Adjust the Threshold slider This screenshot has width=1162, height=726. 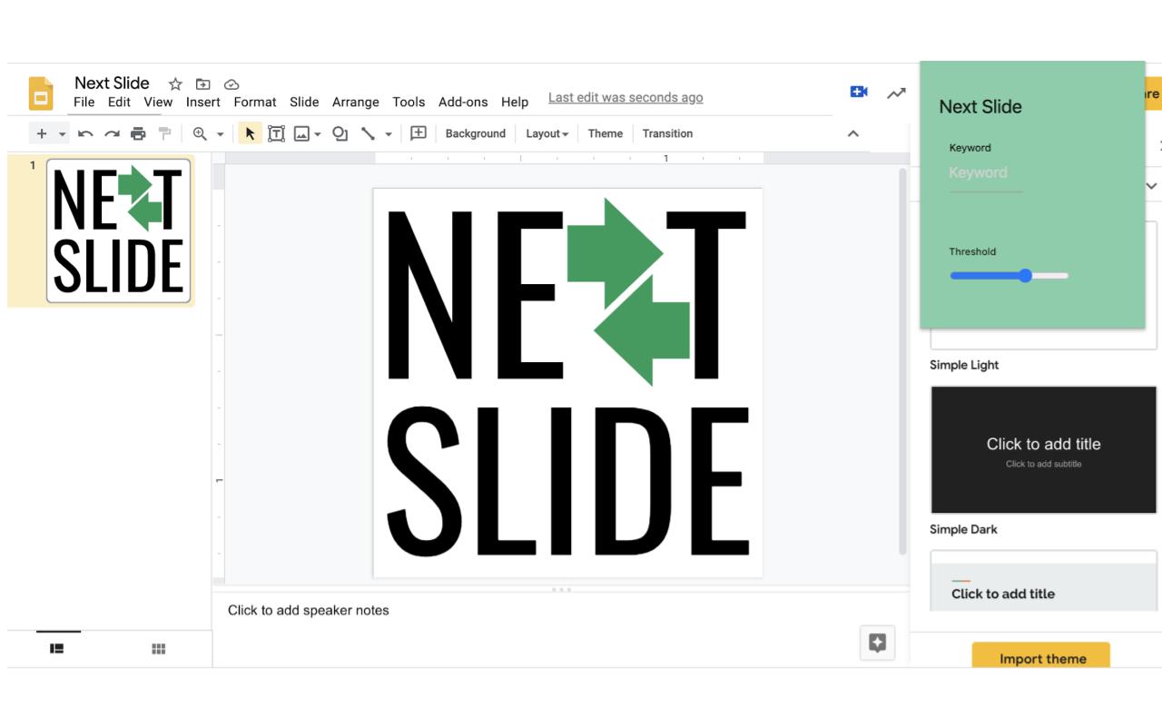coord(1009,276)
